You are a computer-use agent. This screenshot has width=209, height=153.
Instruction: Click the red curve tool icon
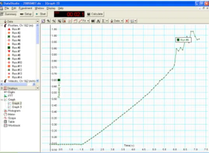click(75, 21)
